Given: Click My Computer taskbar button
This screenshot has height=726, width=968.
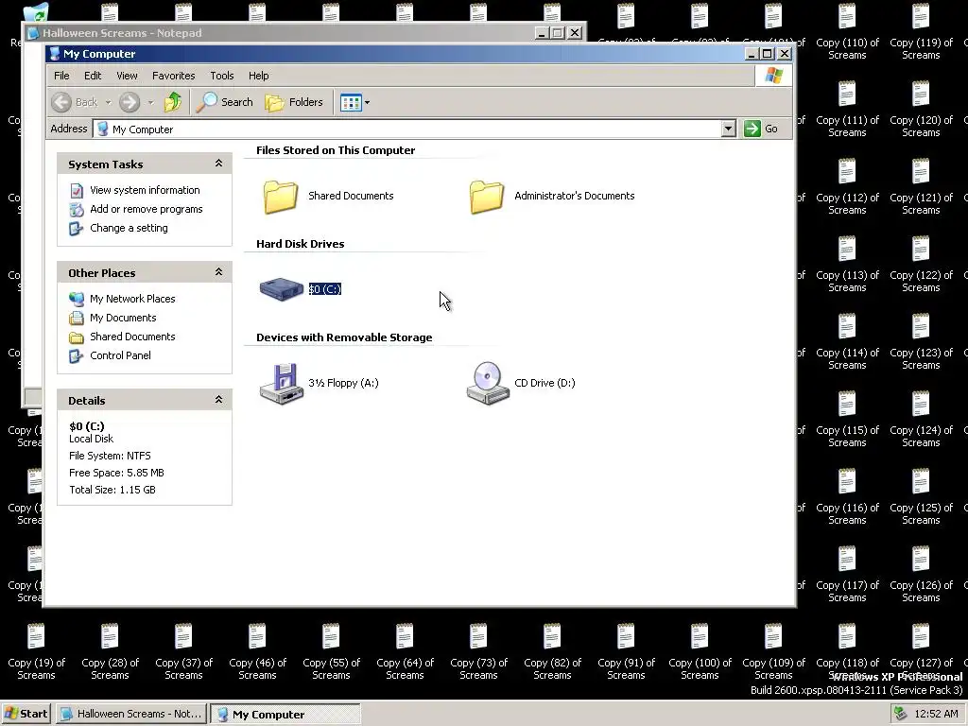Looking at the screenshot, I should [x=285, y=715].
